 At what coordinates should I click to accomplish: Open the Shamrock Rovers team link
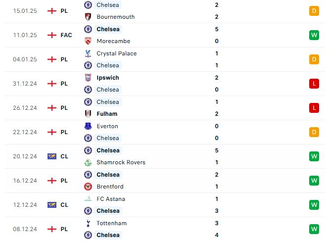tap(121, 162)
